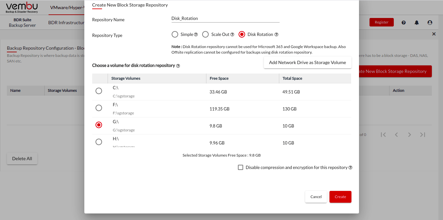This screenshot has height=220, width=443.
Task: Open the notifications bell icon
Action: pos(417,23)
